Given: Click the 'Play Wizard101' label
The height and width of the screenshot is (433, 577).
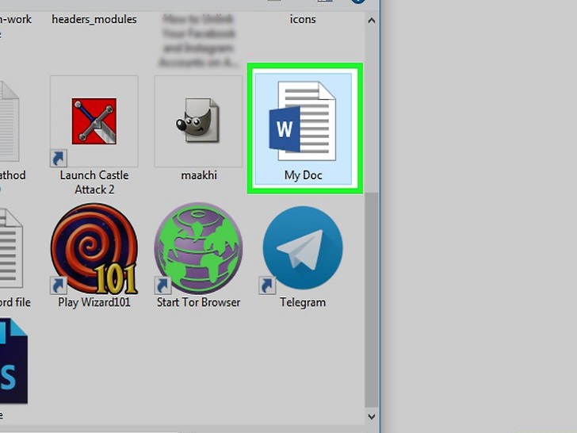Looking at the screenshot, I should pyautogui.click(x=94, y=302).
